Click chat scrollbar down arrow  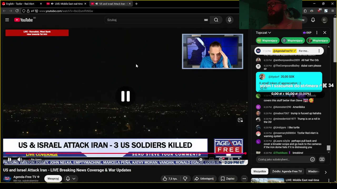[329, 152]
